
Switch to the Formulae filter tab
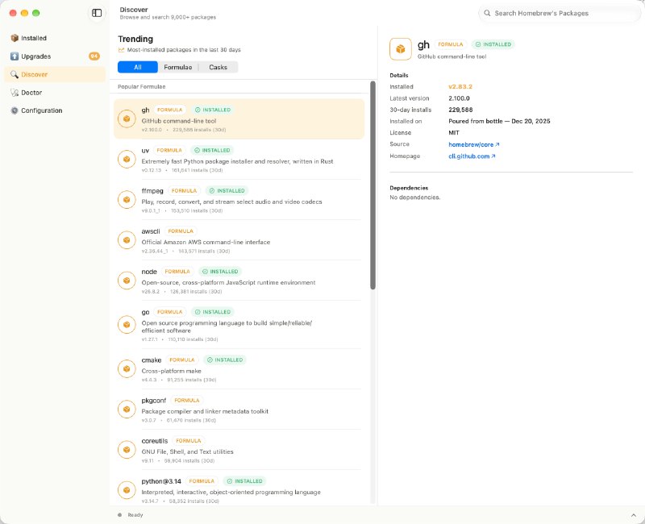[x=177, y=67]
